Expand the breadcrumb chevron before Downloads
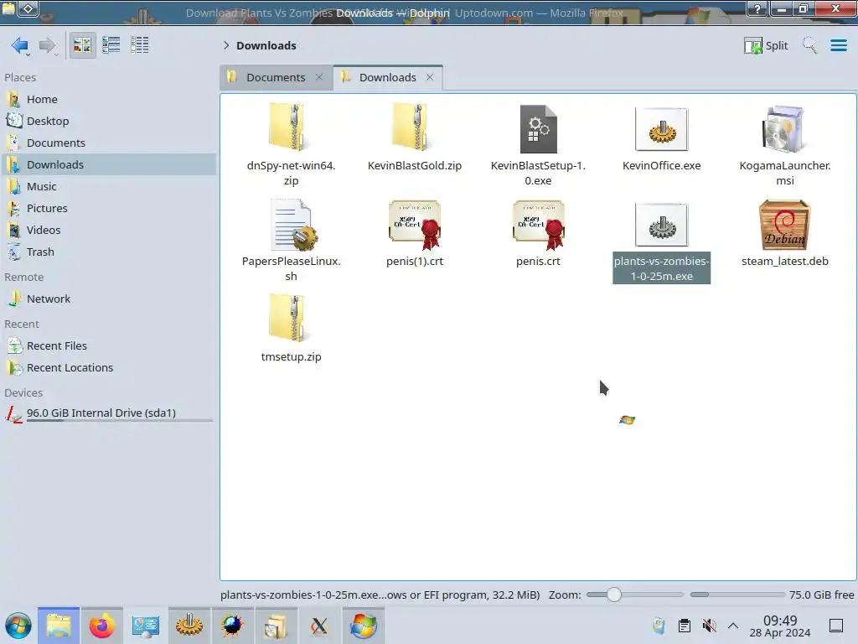This screenshot has height=644, width=858. (226, 45)
